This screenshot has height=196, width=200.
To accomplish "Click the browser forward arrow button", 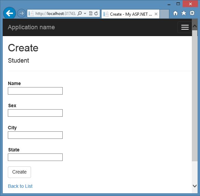I will [x=21, y=13].
